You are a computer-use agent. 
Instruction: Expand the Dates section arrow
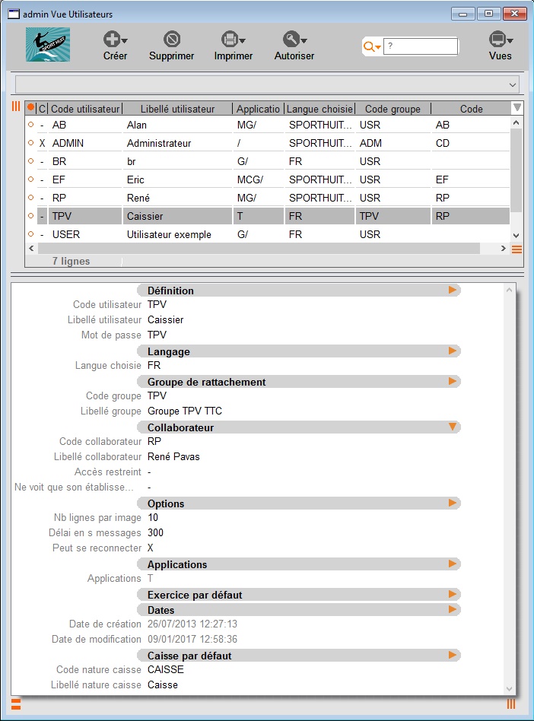click(452, 609)
